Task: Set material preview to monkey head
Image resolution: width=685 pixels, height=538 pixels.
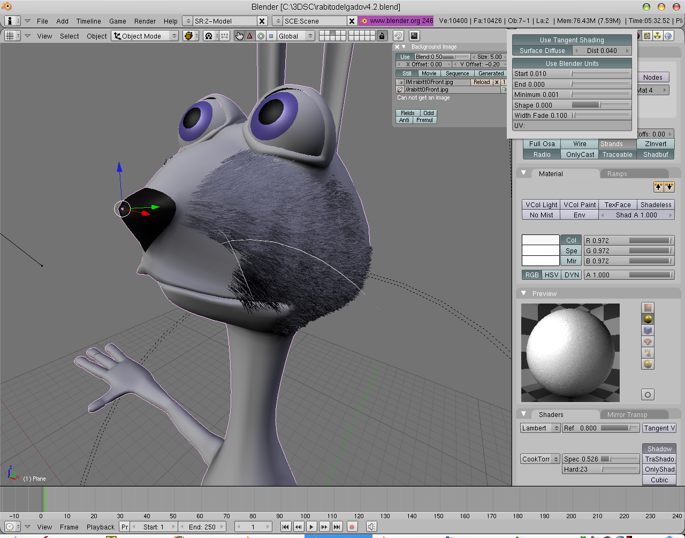Action: coord(648,342)
